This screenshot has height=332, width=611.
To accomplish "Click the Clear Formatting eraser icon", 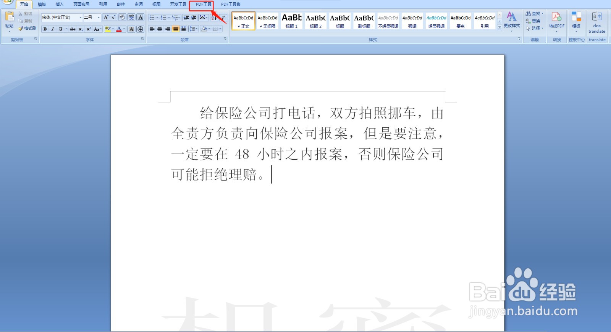I will (x=122, y=17).
